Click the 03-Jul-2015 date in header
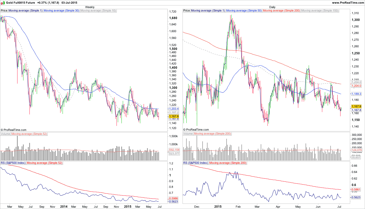 pyautogui.click(x=70, y=2)
